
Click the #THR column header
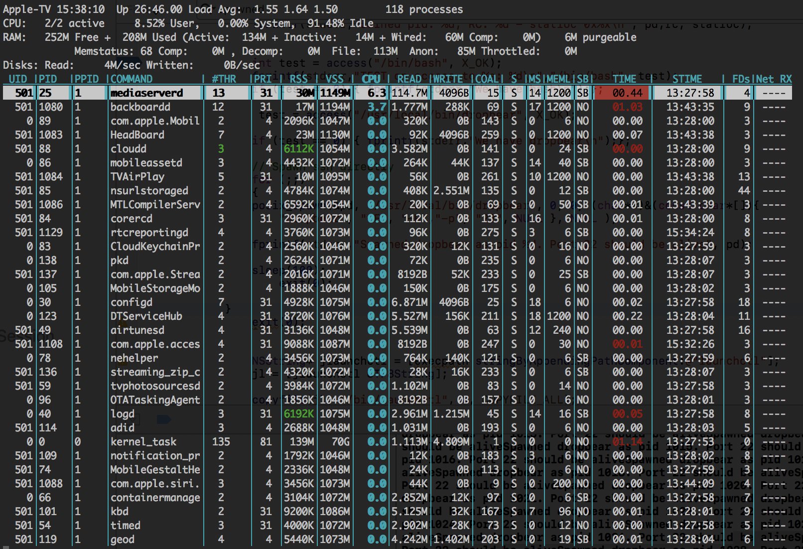tap(224, 79)
